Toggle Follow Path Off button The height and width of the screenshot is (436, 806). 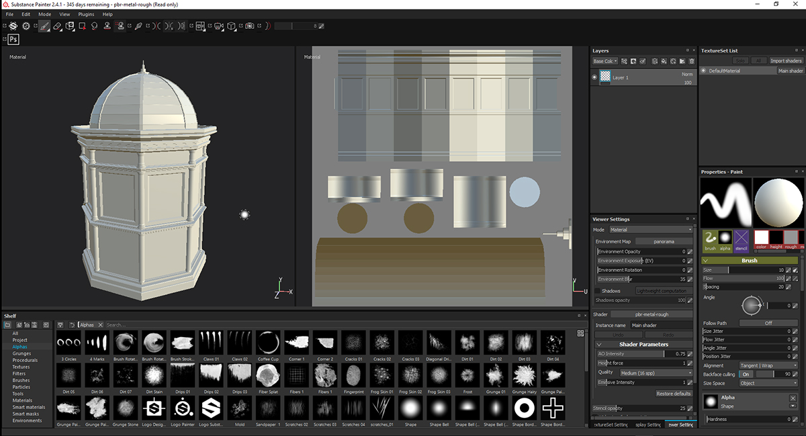pos(768,323)
